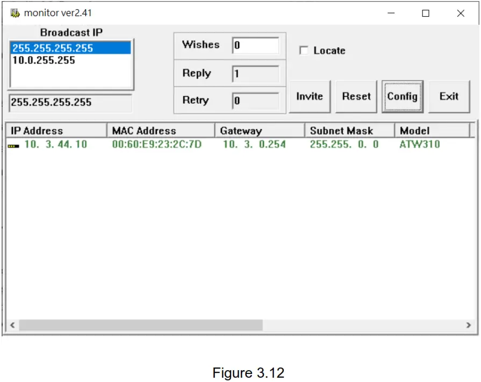481x382 pixels.
Task: Enable the Locate checkbox
Action: click(x=304, y=51)
